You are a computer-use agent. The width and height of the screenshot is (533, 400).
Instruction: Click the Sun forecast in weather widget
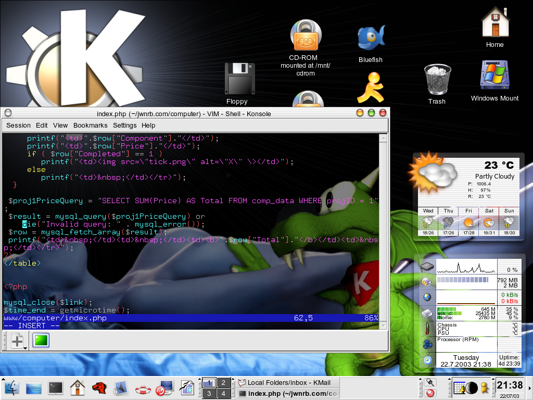click(x=509, y=221)
